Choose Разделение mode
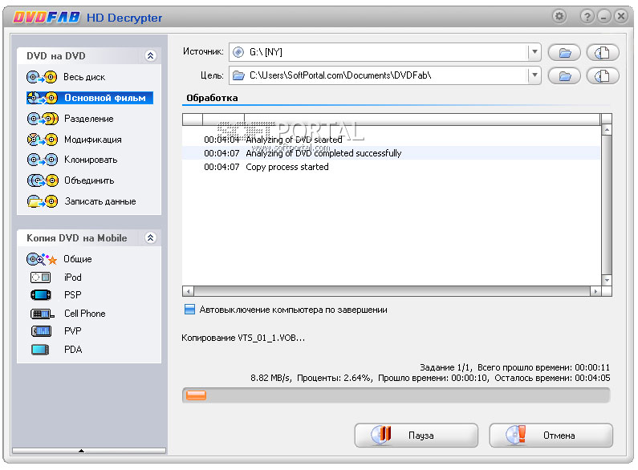This screenshot has width=638, height=470. coord(89,119)
